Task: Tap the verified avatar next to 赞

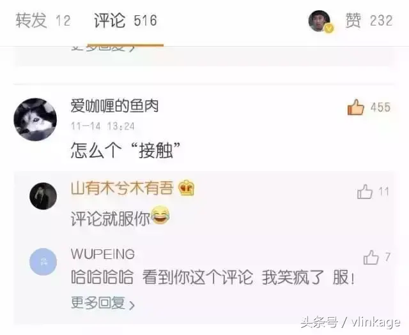Action: [321, 21]
